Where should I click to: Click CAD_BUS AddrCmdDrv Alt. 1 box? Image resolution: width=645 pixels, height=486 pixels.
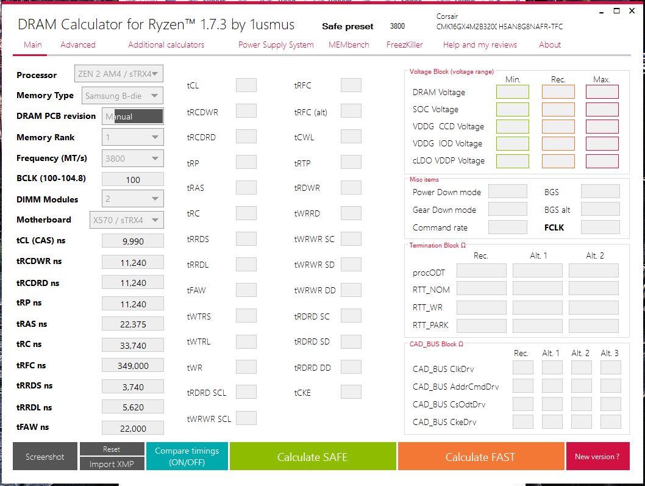pos(552,385)
